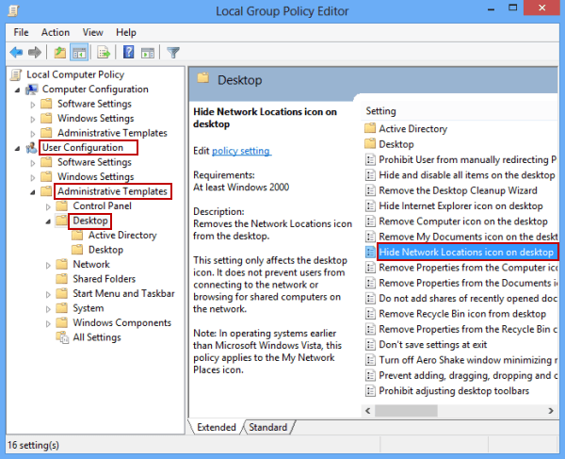
Task: Switch to the Extended tab
Action: click(217, 427)
